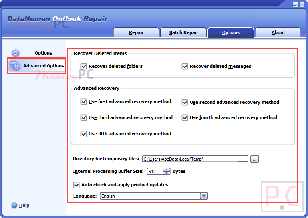This screenshot has width=308, height=218.
Task: Toggle Use fifth advanced recovery method
Action: (83, 134)
